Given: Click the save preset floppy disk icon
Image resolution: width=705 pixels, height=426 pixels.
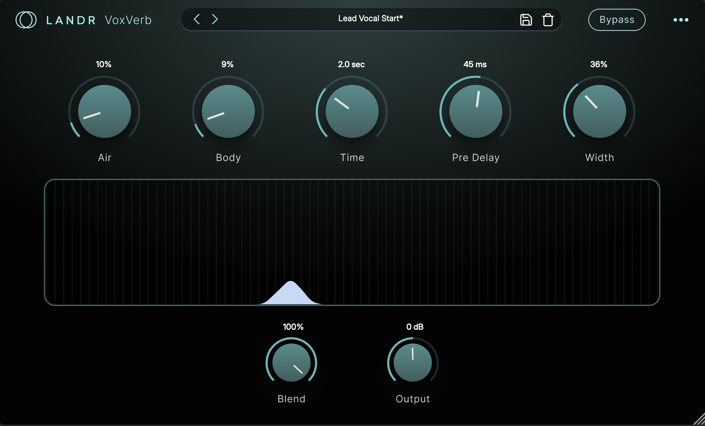Looking at the screenshot, I should pyautogui.click(x=526, y=20).
